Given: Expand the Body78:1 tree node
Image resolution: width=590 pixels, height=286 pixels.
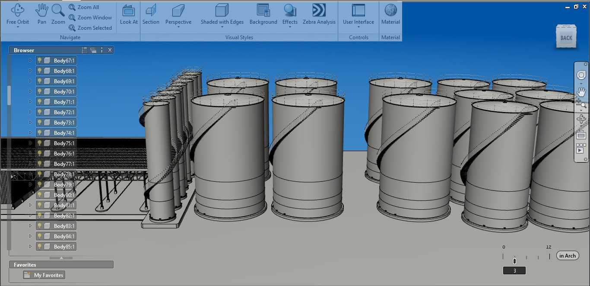Looking at the screenshot, I should 30,174.
